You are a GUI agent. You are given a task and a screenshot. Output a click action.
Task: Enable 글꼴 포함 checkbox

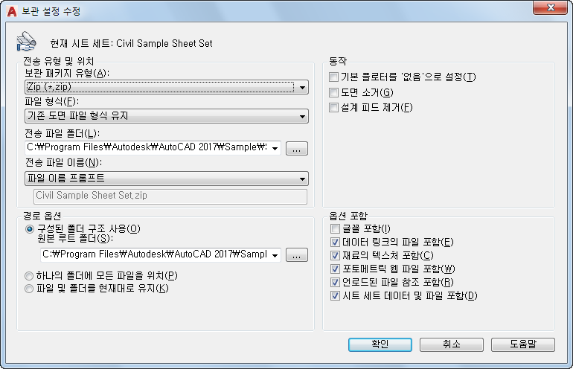pyautogui.click(x=335, y=228)
